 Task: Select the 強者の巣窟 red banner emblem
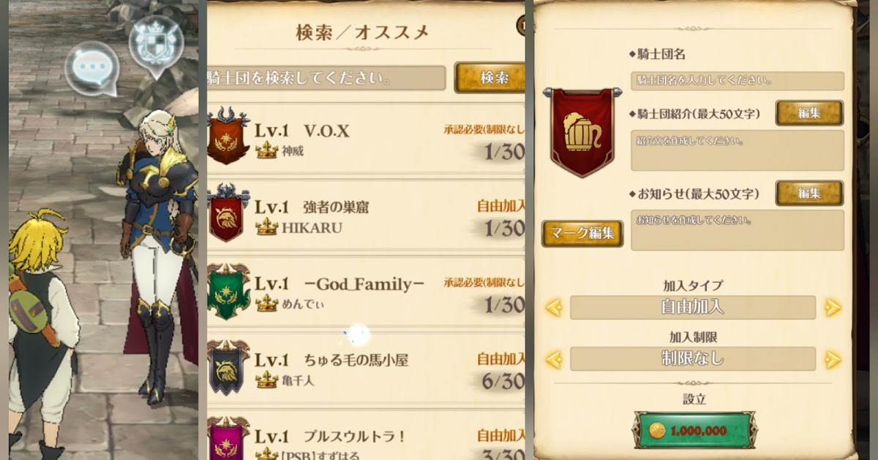click(228, 213)
